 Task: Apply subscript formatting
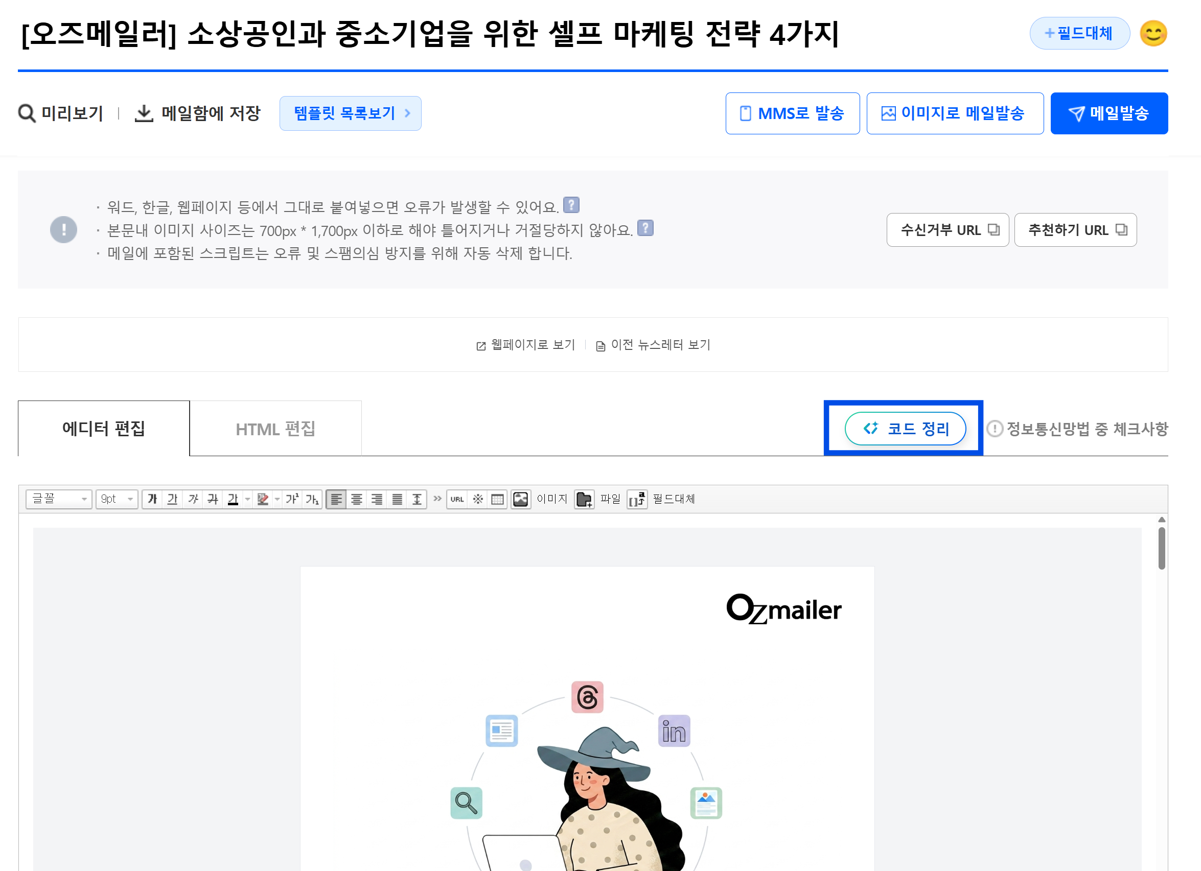312,499
